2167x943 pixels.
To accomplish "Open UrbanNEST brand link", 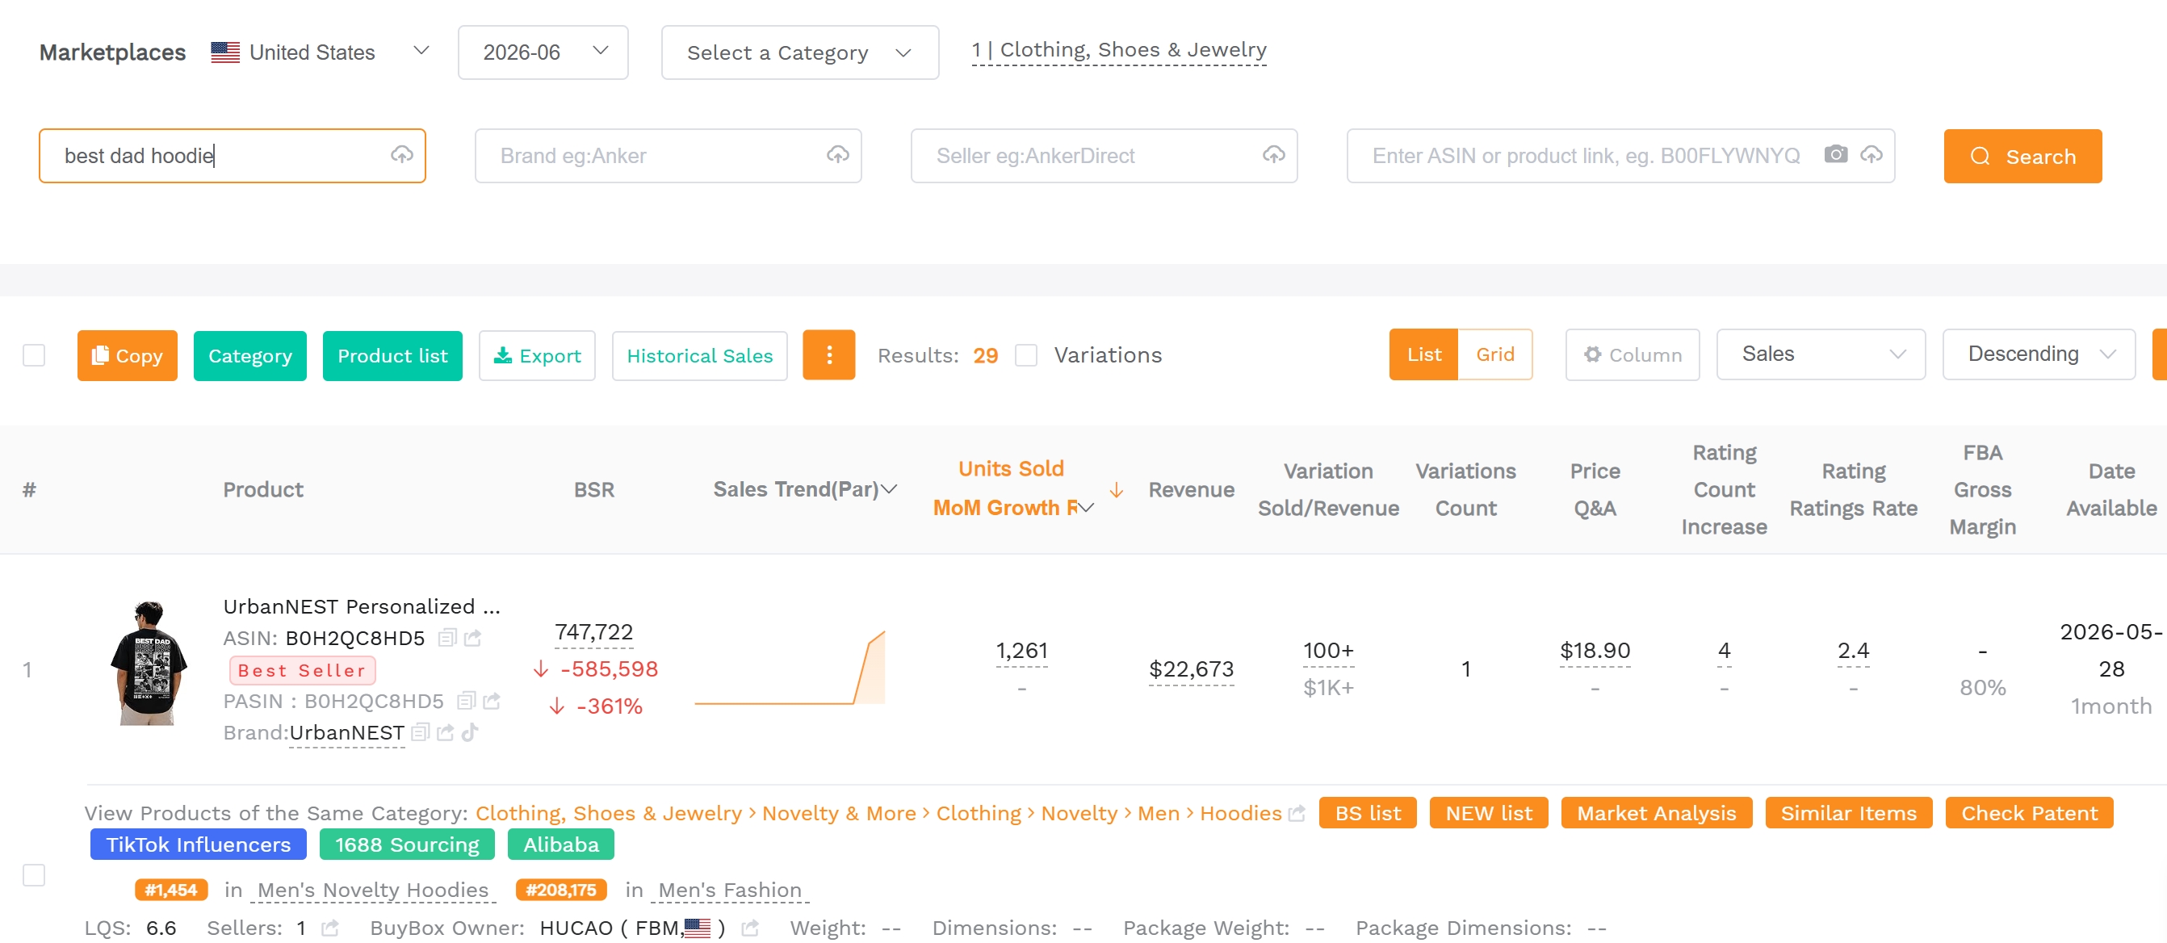I will (346, 733).
